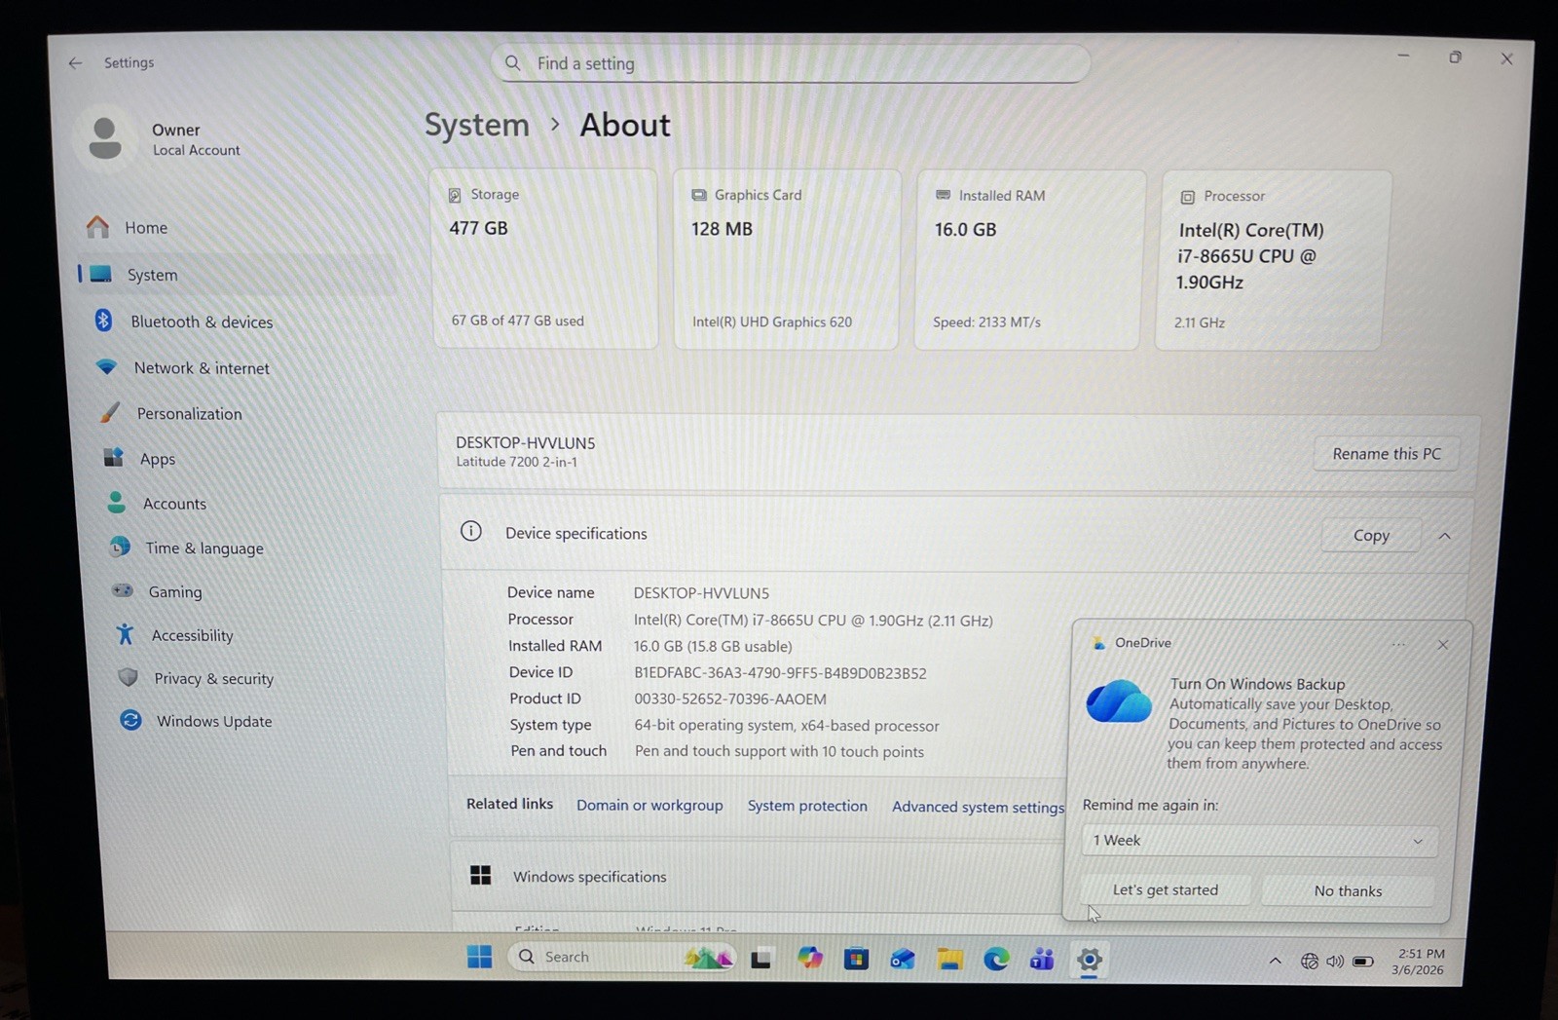Click the 64-bit operating system text
This screenshot has height=1020, width=1558.
pos(787,726)
